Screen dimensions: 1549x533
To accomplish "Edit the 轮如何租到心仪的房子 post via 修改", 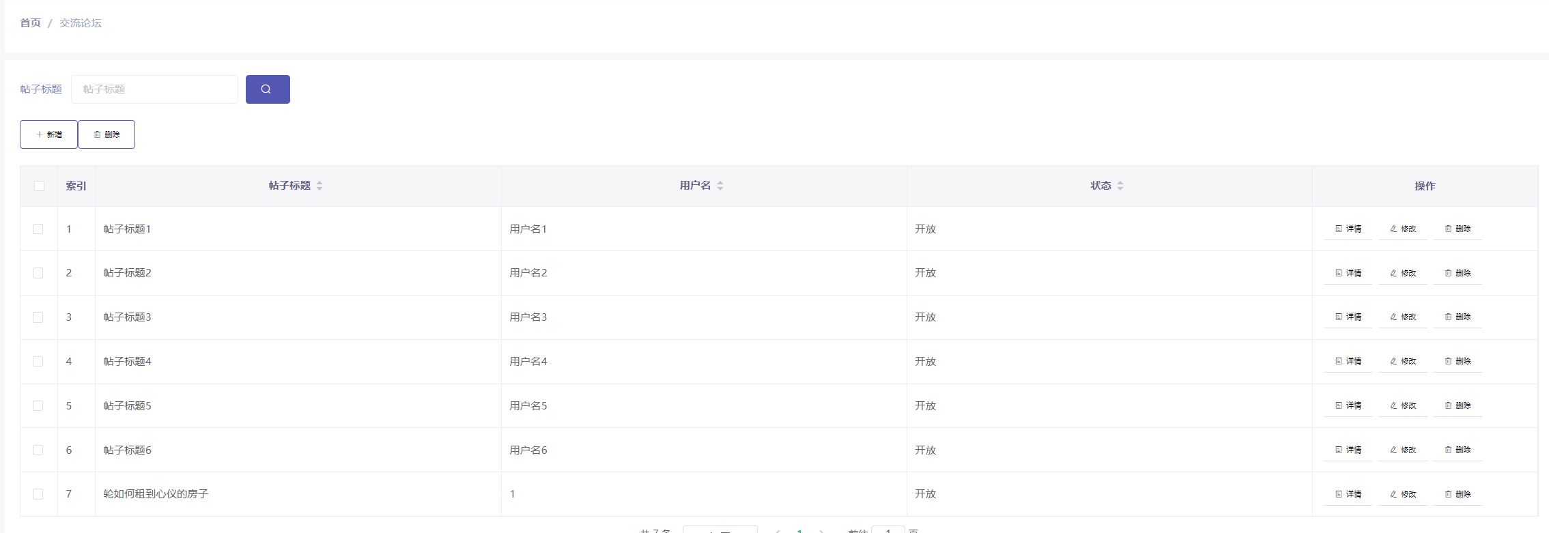I will click(1402, 494).
